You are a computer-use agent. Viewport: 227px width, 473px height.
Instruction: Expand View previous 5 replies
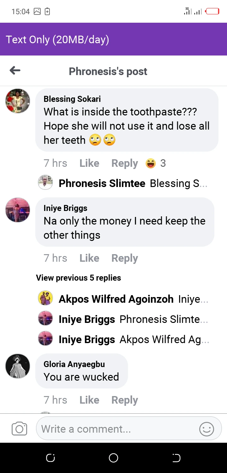tap(79, 278)
